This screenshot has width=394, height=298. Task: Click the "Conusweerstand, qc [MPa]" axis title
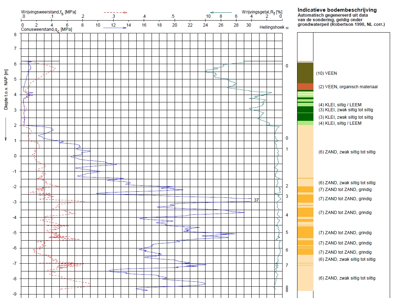(46, 30)
